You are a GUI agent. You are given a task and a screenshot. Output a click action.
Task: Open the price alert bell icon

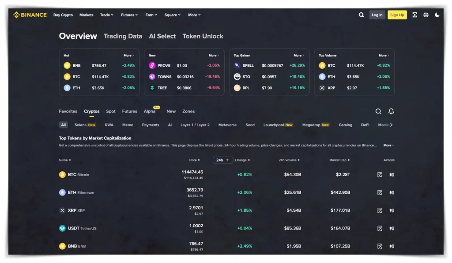point(391,112)
